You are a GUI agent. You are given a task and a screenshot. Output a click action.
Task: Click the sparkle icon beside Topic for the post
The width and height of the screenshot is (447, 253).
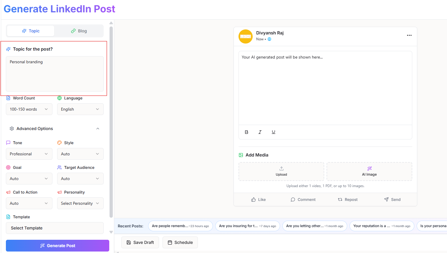pos(8,49)
